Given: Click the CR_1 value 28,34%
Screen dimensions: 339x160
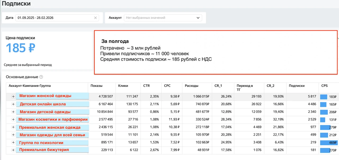Looking at the screenshot, I should click(x=226, y=120).
